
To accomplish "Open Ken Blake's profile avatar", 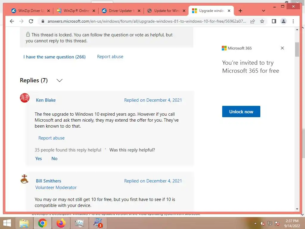I will click(25, 98).
